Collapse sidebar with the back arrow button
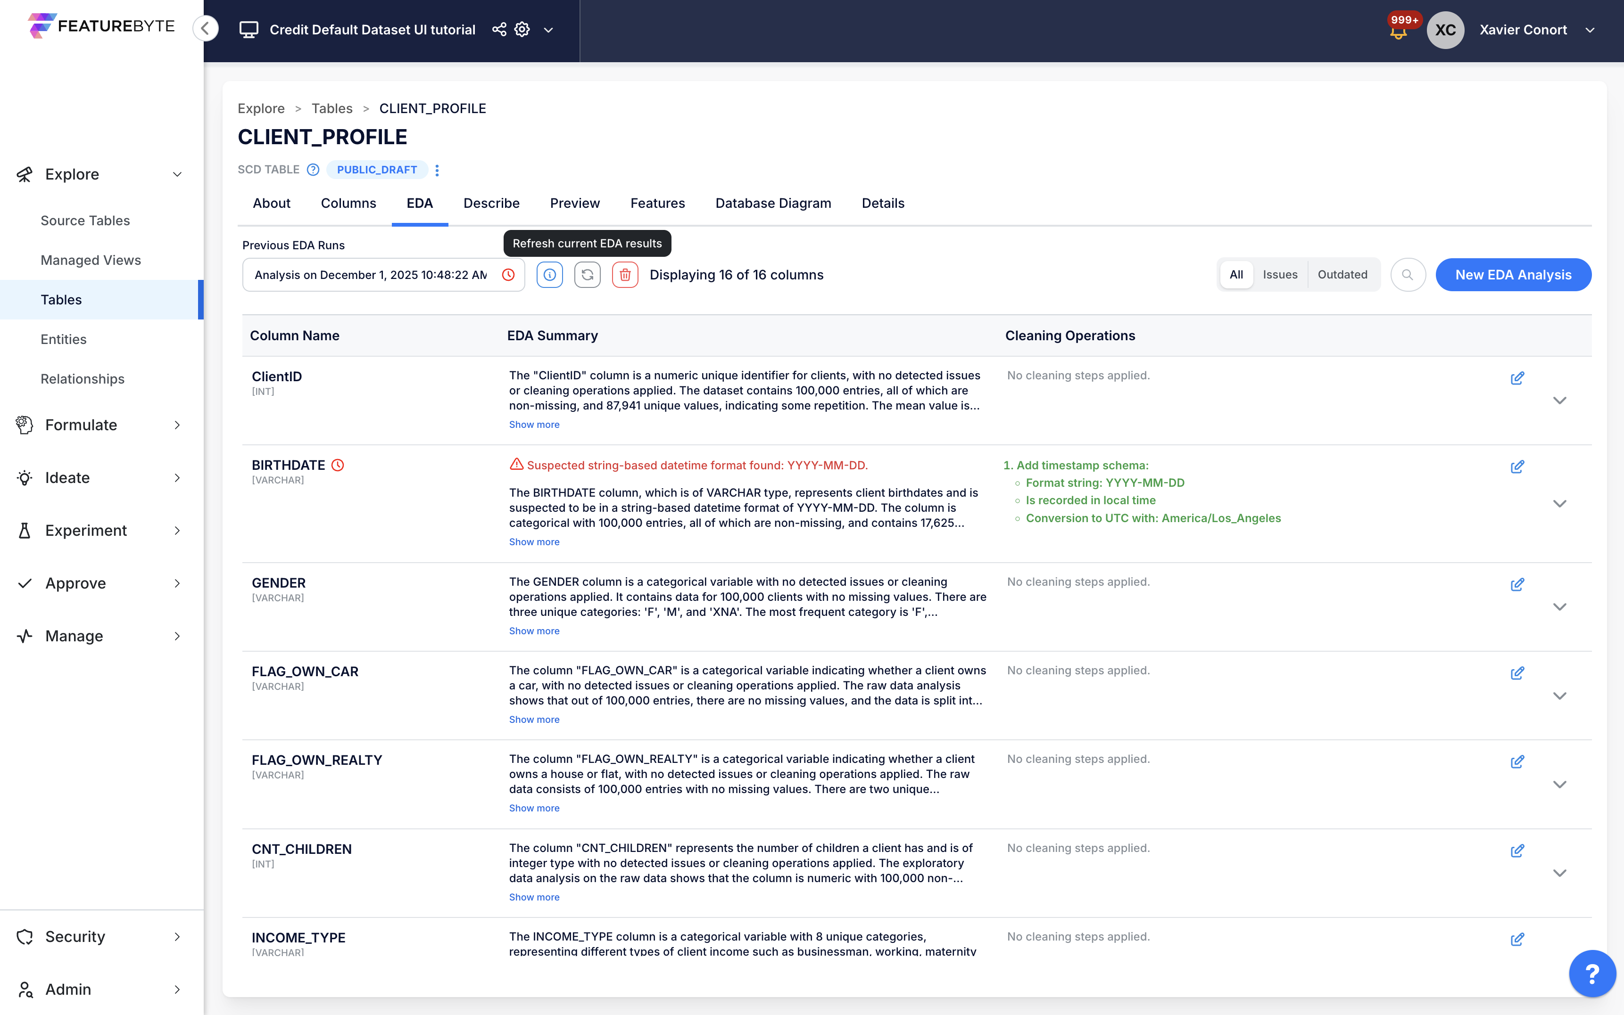Screen dimensions: 1624x1015 [206, 29]
